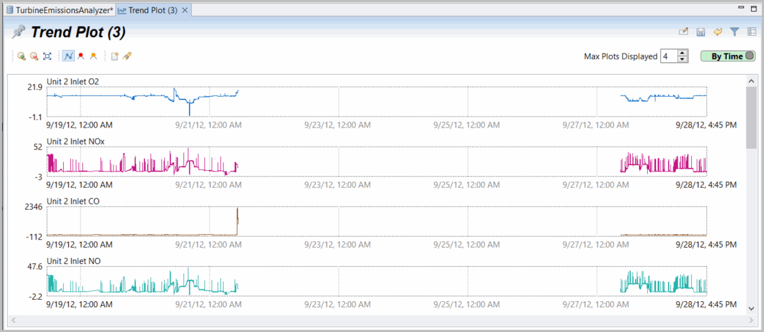Fit plots to view with the zoom-extents icon
This screenshot has height=332, width=764.
point(47,56)
